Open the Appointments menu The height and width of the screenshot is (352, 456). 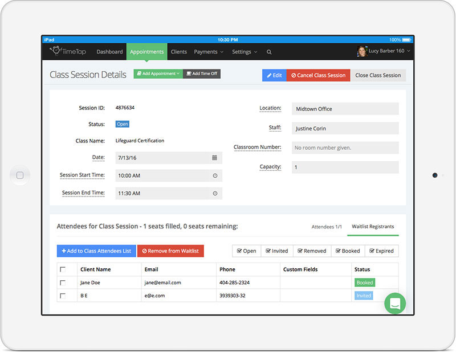tap(147, 52)
